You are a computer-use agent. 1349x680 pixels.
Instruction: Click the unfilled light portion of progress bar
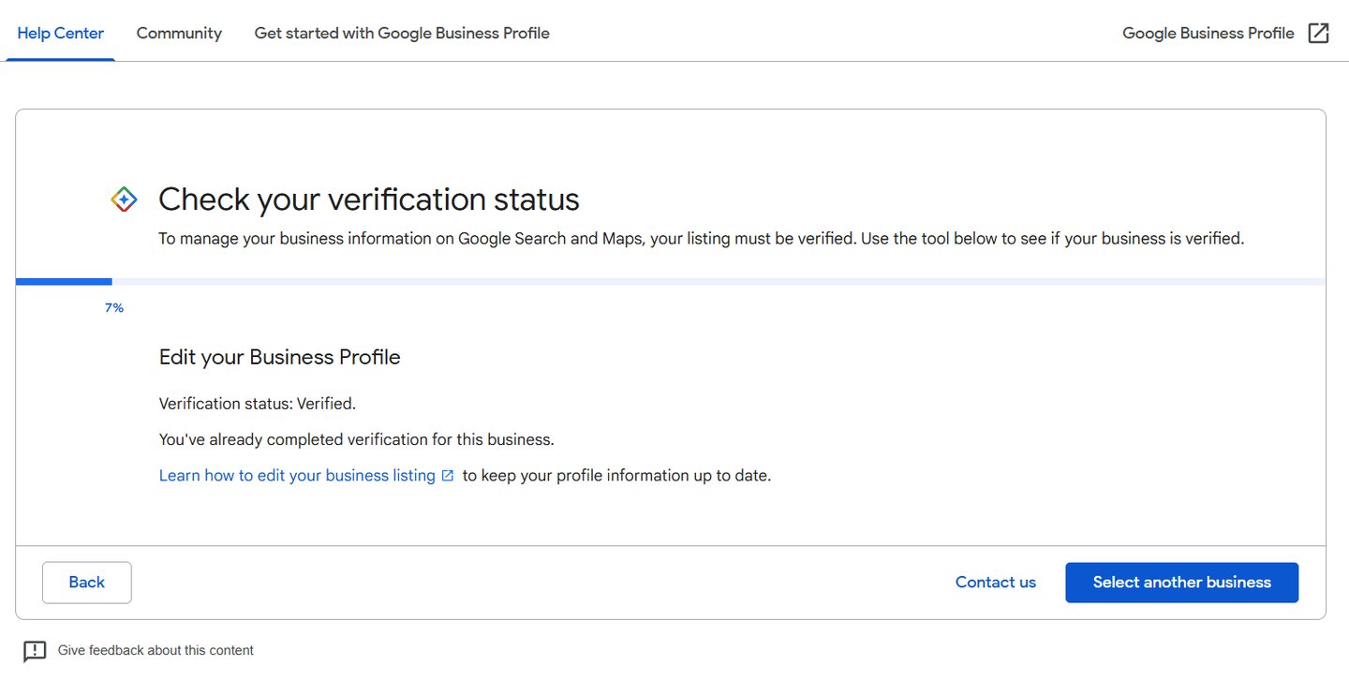(x=712, y=281)
